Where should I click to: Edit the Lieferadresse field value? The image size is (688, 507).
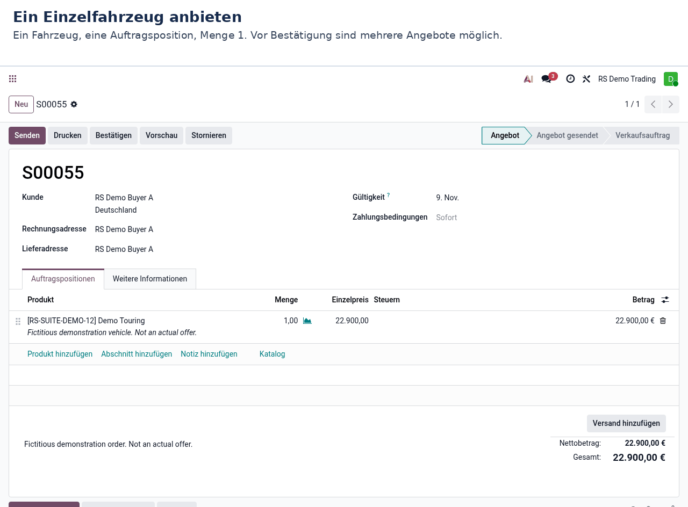(x=124, y=249)
